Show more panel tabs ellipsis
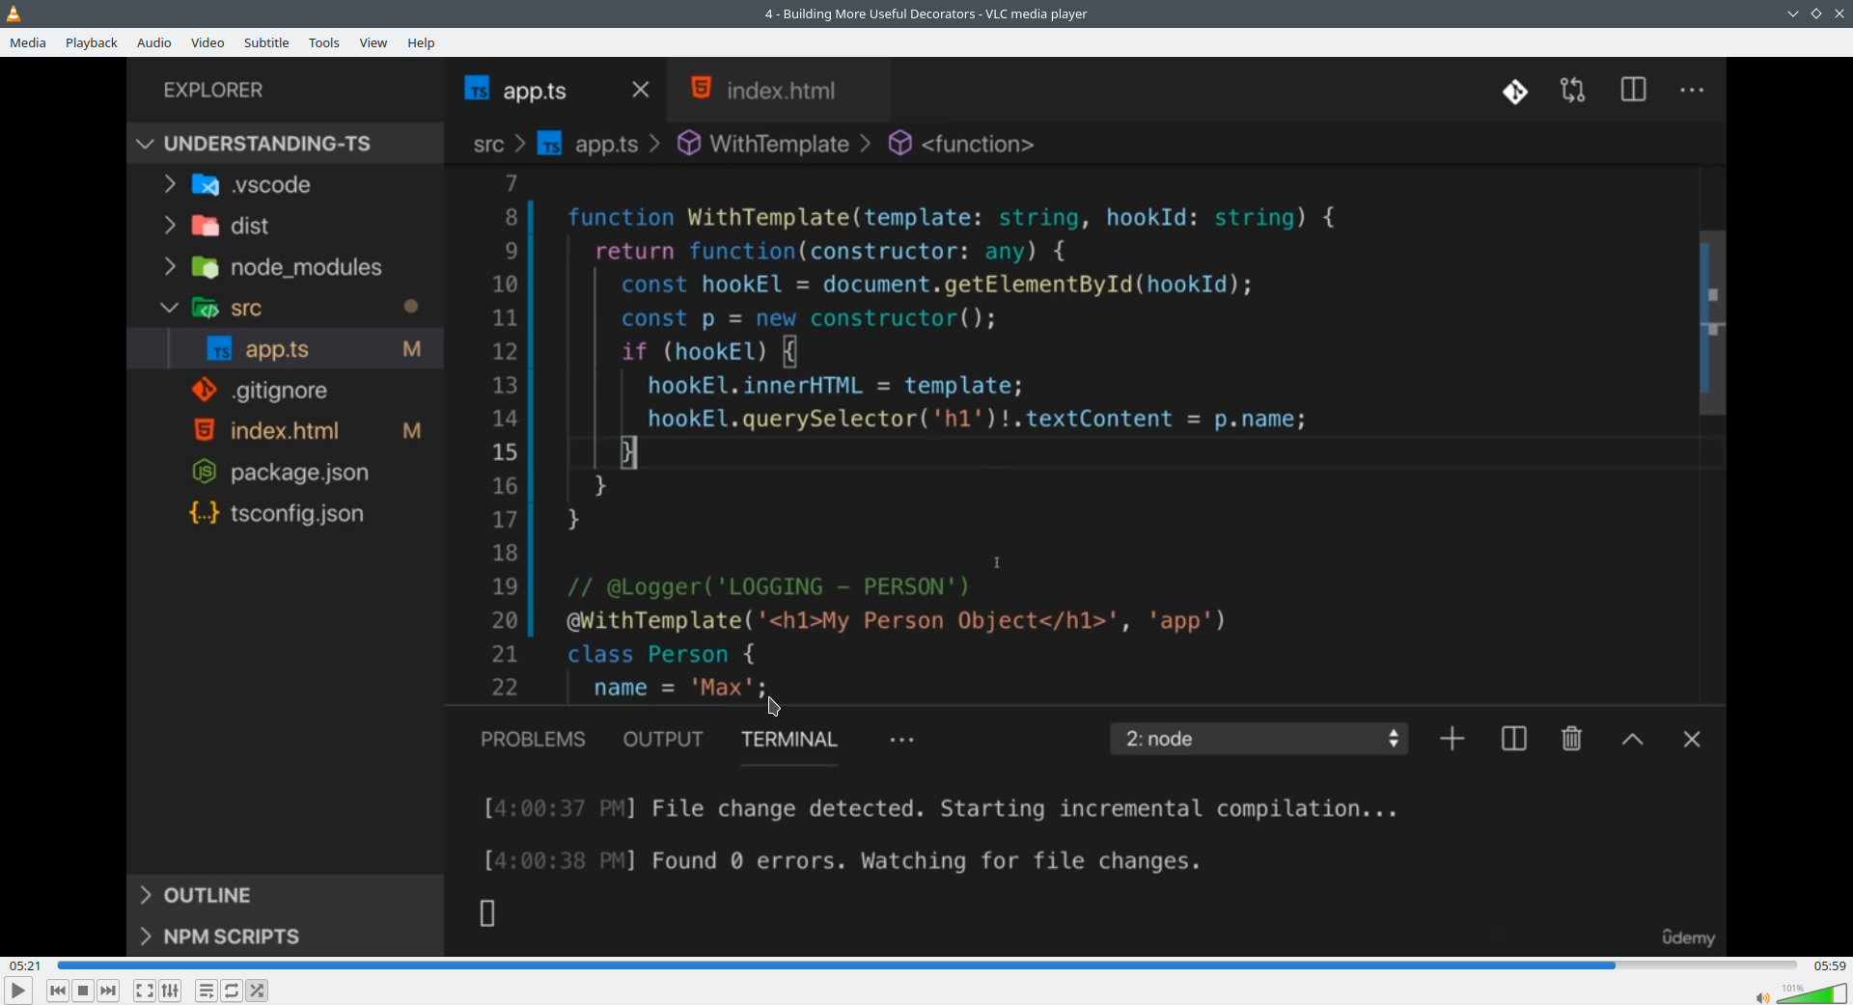This screenshot has height=1005, width=1853. 901,741
